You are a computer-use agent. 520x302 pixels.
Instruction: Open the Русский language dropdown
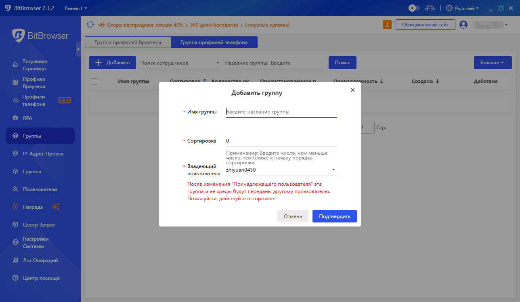coord(467,8)
